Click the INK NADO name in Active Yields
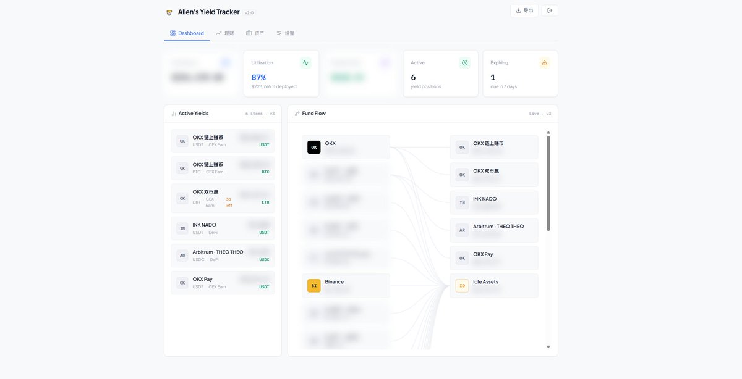This screenshot has height=379, width=742. 204,225
